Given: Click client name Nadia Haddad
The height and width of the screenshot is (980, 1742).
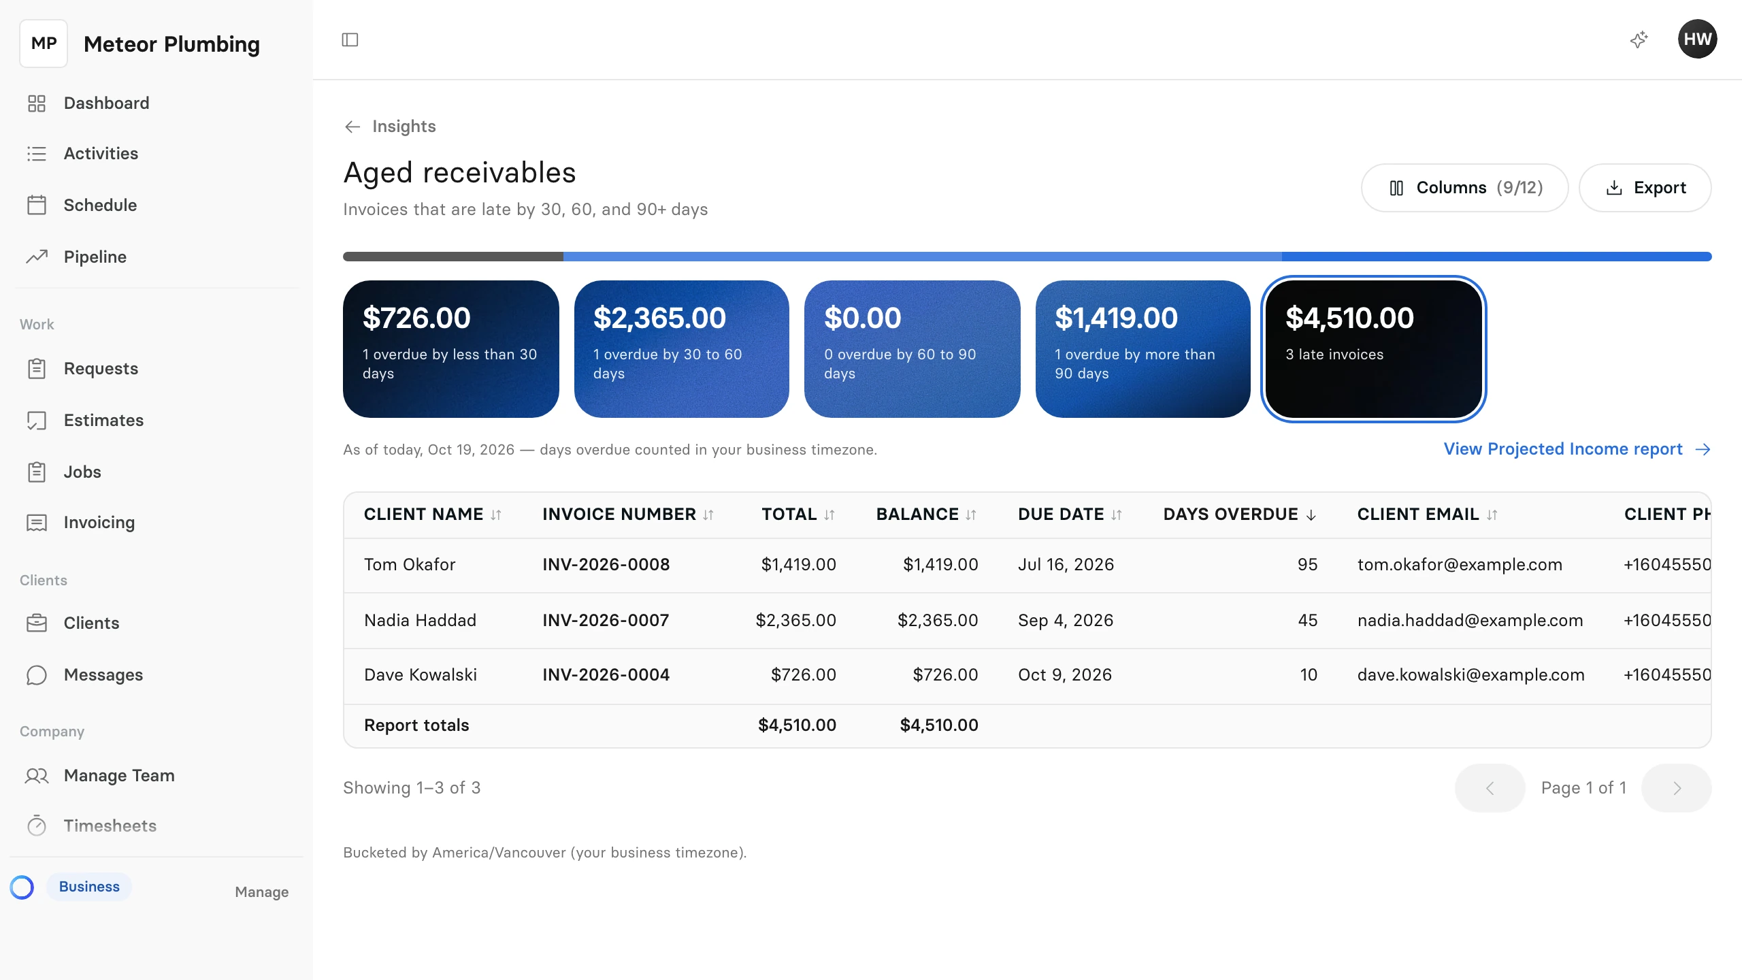Looking at the screenshot, I should 420,621.
